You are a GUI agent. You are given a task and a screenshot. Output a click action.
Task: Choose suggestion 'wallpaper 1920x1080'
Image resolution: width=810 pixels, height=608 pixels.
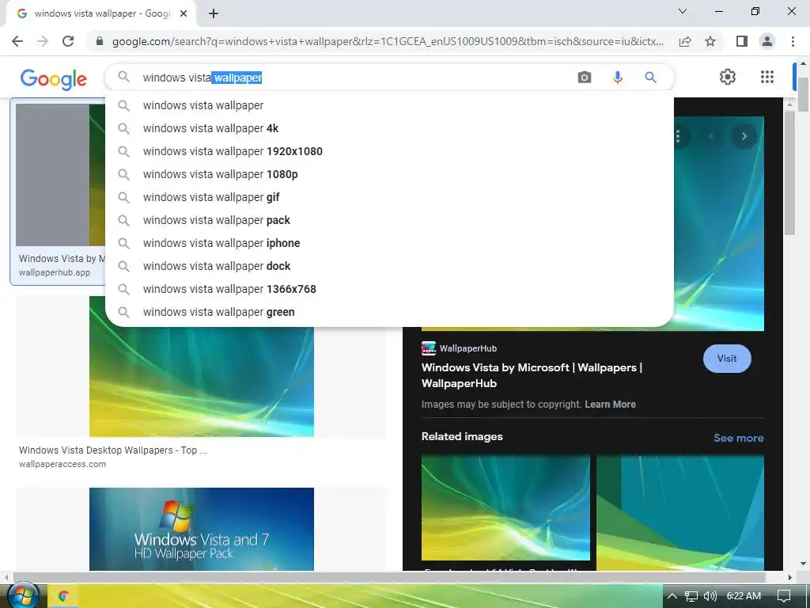(389, 151)
